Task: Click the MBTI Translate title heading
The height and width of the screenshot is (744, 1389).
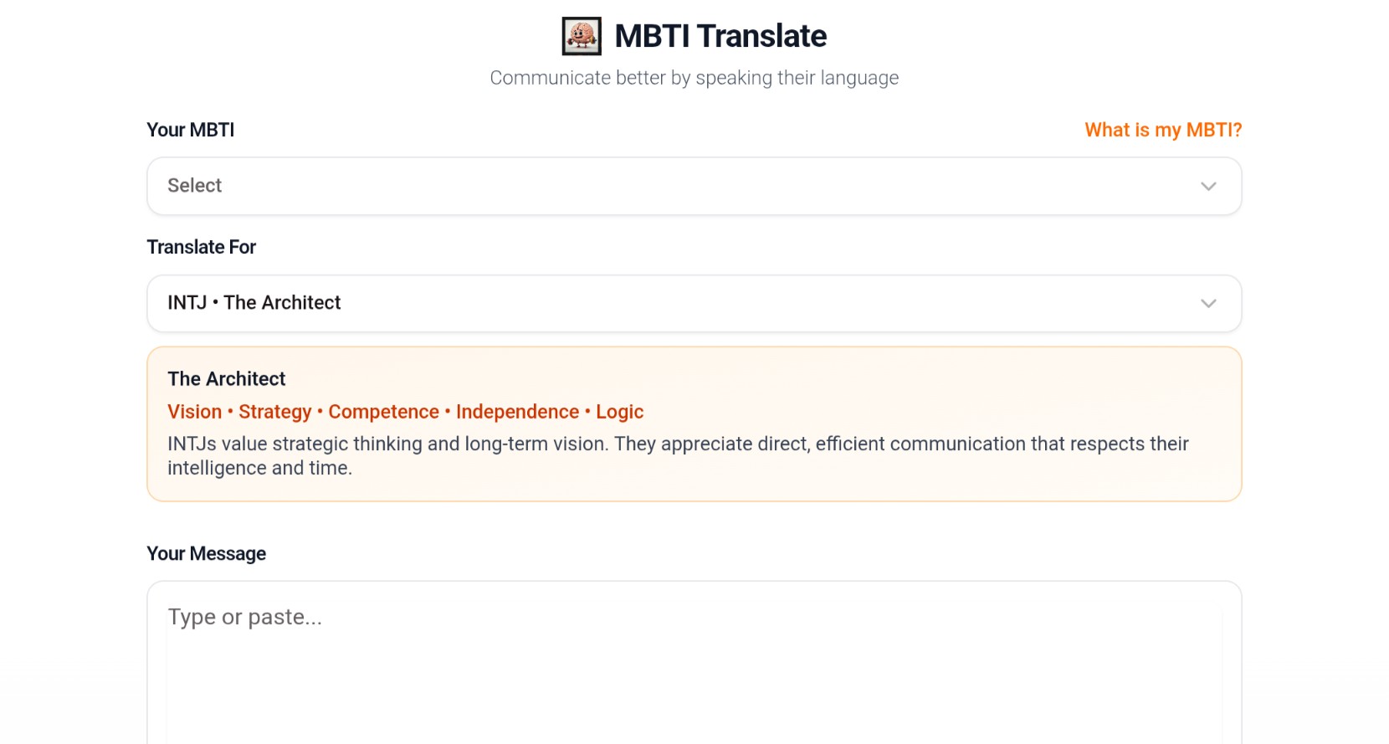Action: point(720,36)
